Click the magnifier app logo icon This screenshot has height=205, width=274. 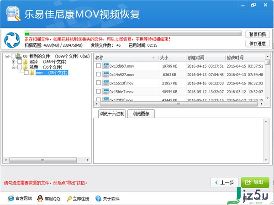13,14
